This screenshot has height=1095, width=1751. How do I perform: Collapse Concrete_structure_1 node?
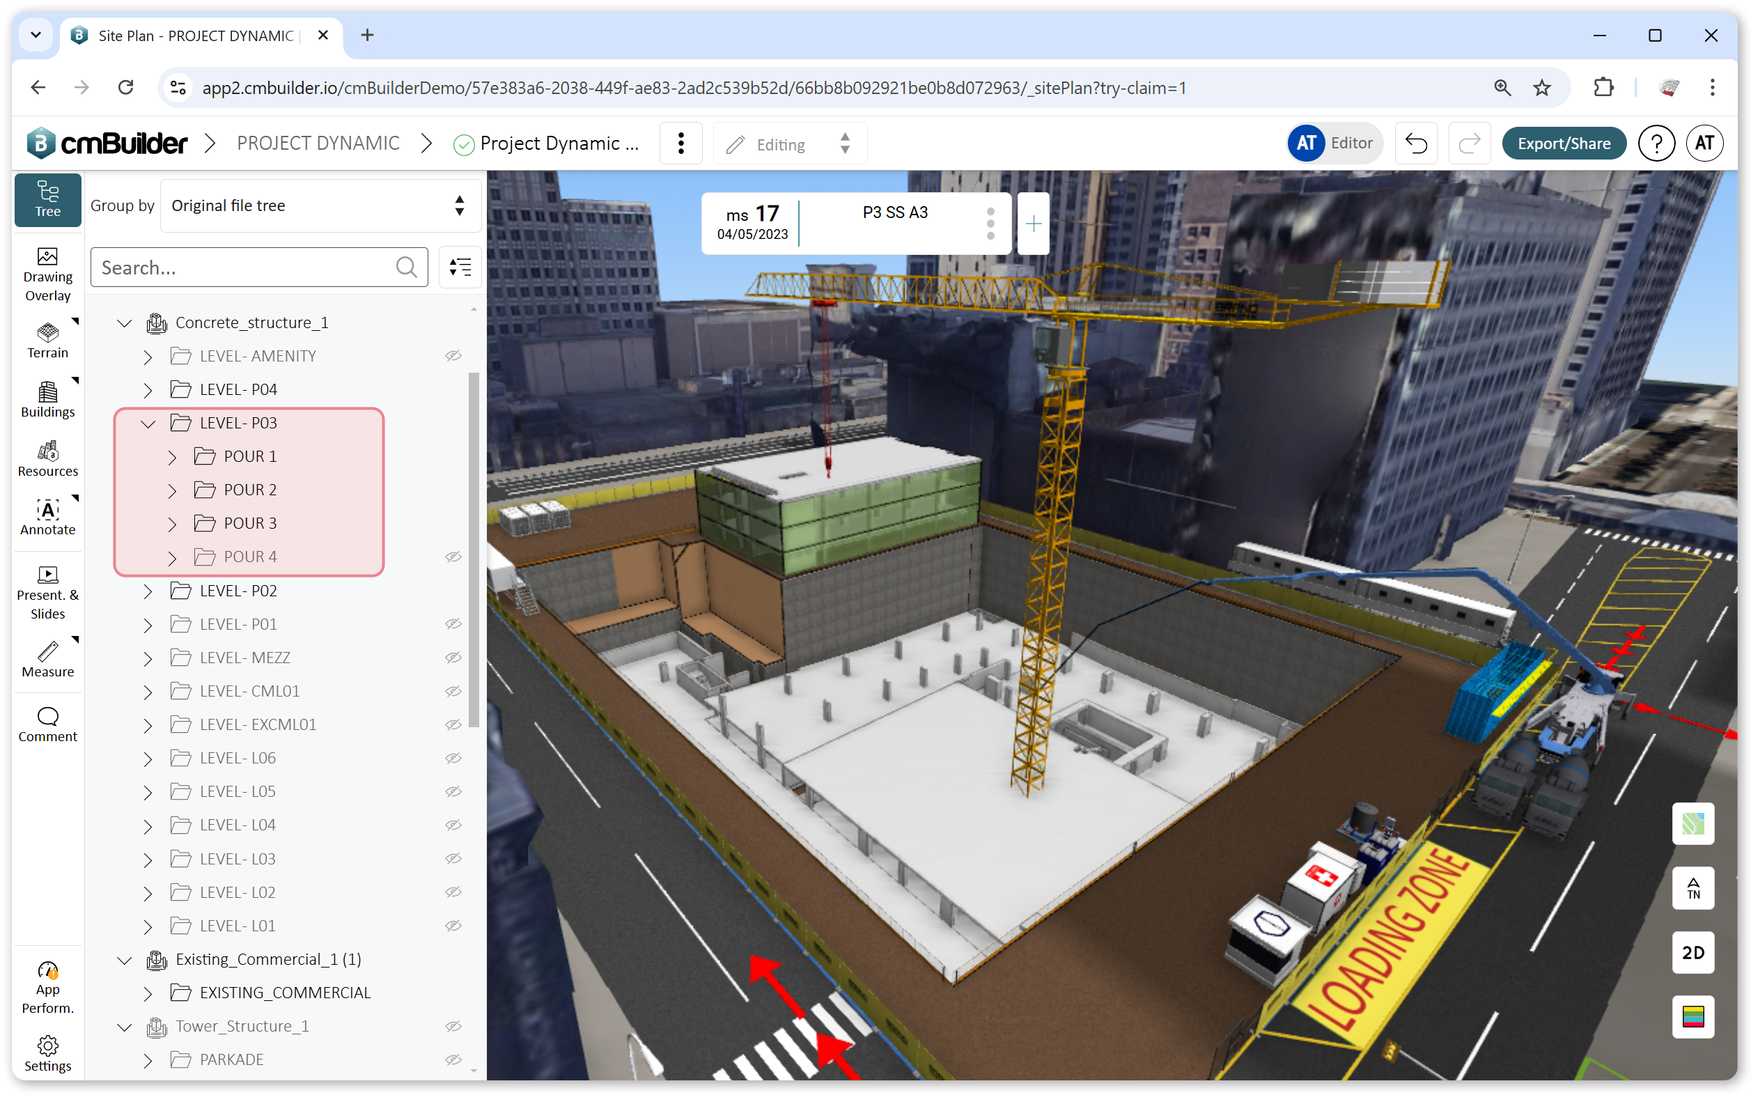[125, 323]
